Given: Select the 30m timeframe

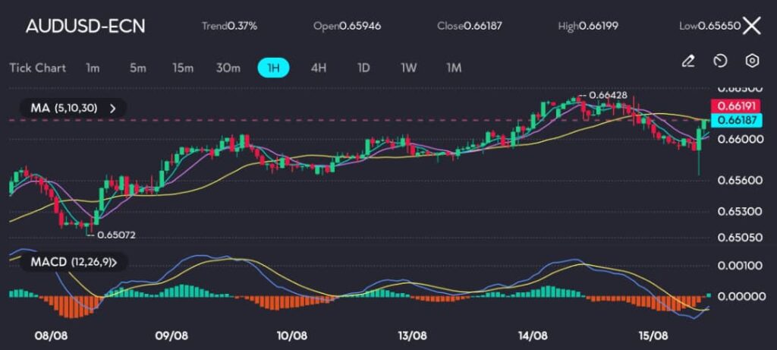Looking at the screenshot, I should tap(228, 68).
